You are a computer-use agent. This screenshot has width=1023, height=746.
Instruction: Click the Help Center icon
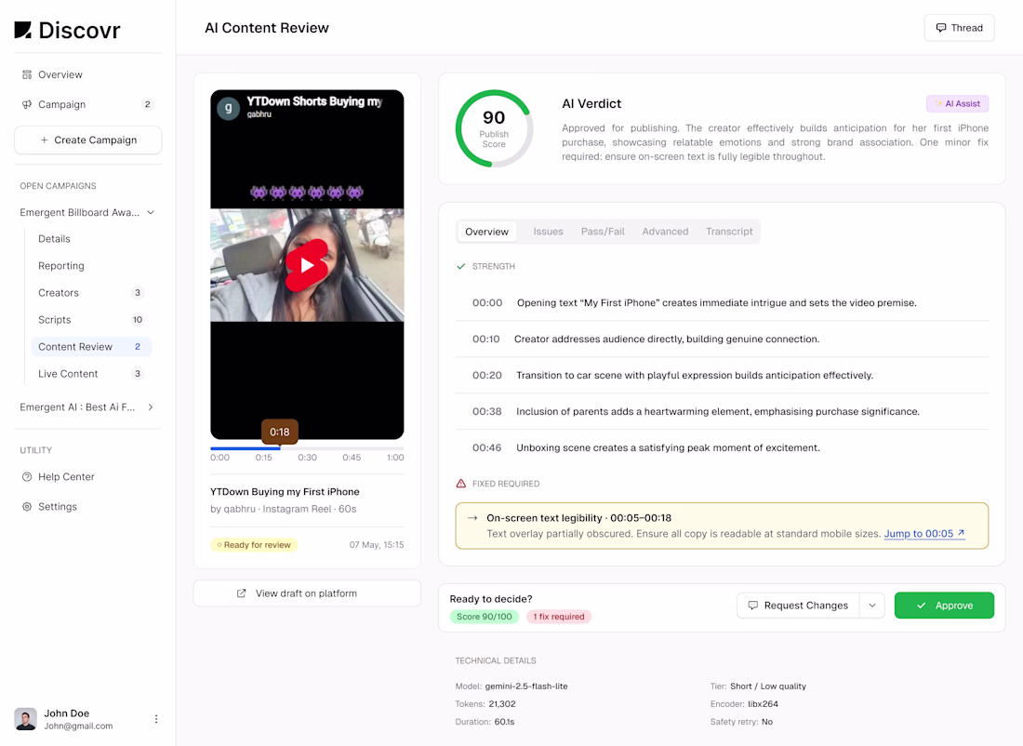tap(27, 477)
